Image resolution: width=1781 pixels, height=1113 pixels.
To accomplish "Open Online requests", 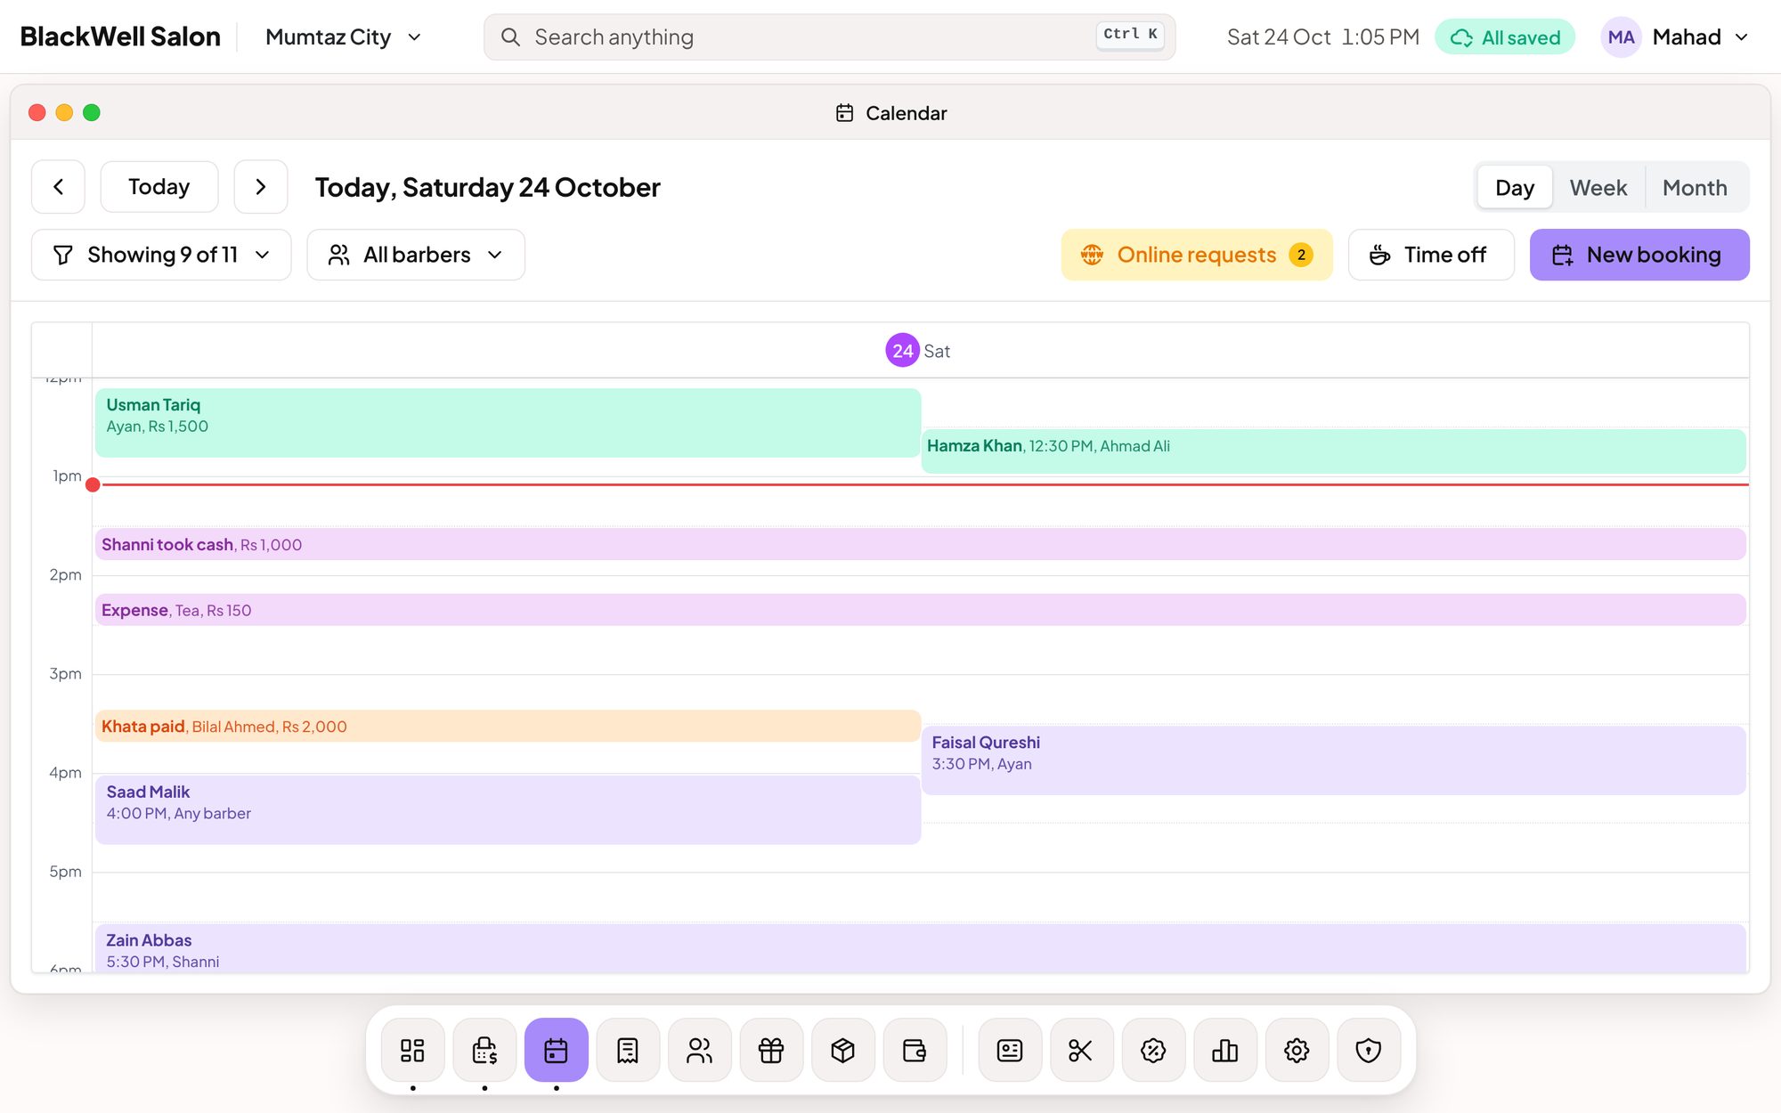I will (1197, 255).
